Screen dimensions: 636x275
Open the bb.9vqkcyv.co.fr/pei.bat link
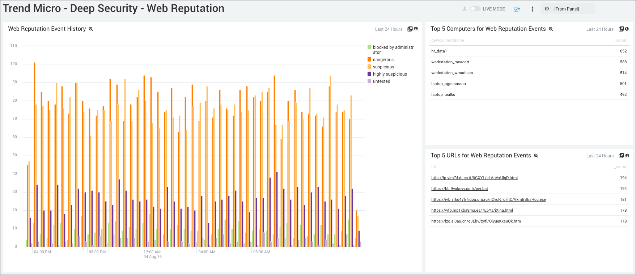click(459, 189)
